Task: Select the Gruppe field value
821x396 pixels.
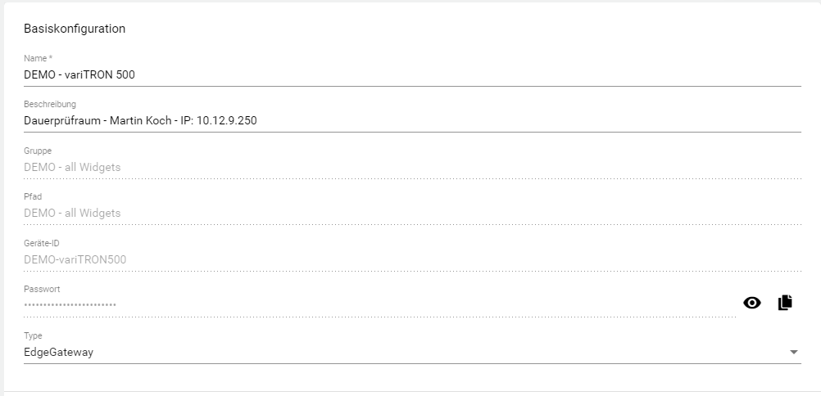Action: point(72,167)
